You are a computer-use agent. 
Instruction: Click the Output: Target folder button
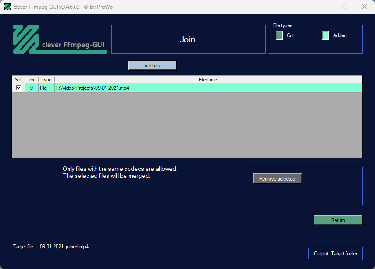(x=335, y=254)
